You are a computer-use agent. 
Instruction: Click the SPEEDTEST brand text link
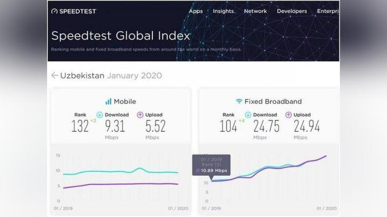click(77, 11)
